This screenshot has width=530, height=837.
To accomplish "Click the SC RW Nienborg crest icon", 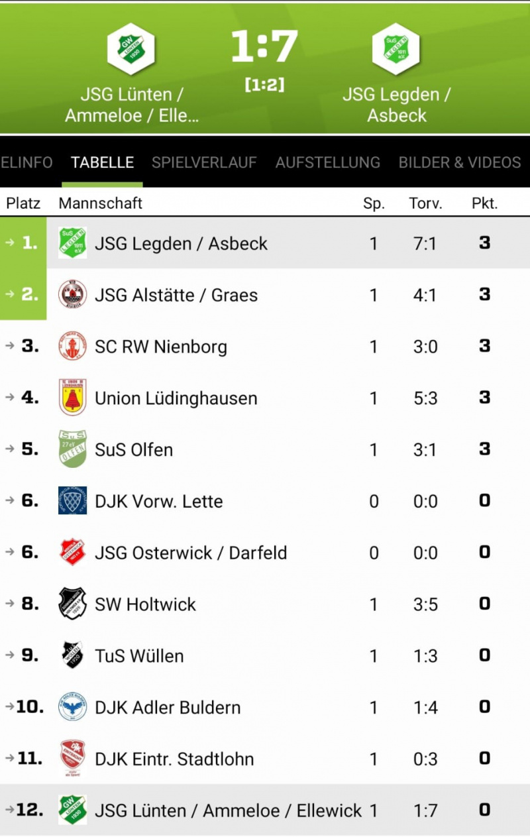I will pyautogui.click(x=72, y=346).
